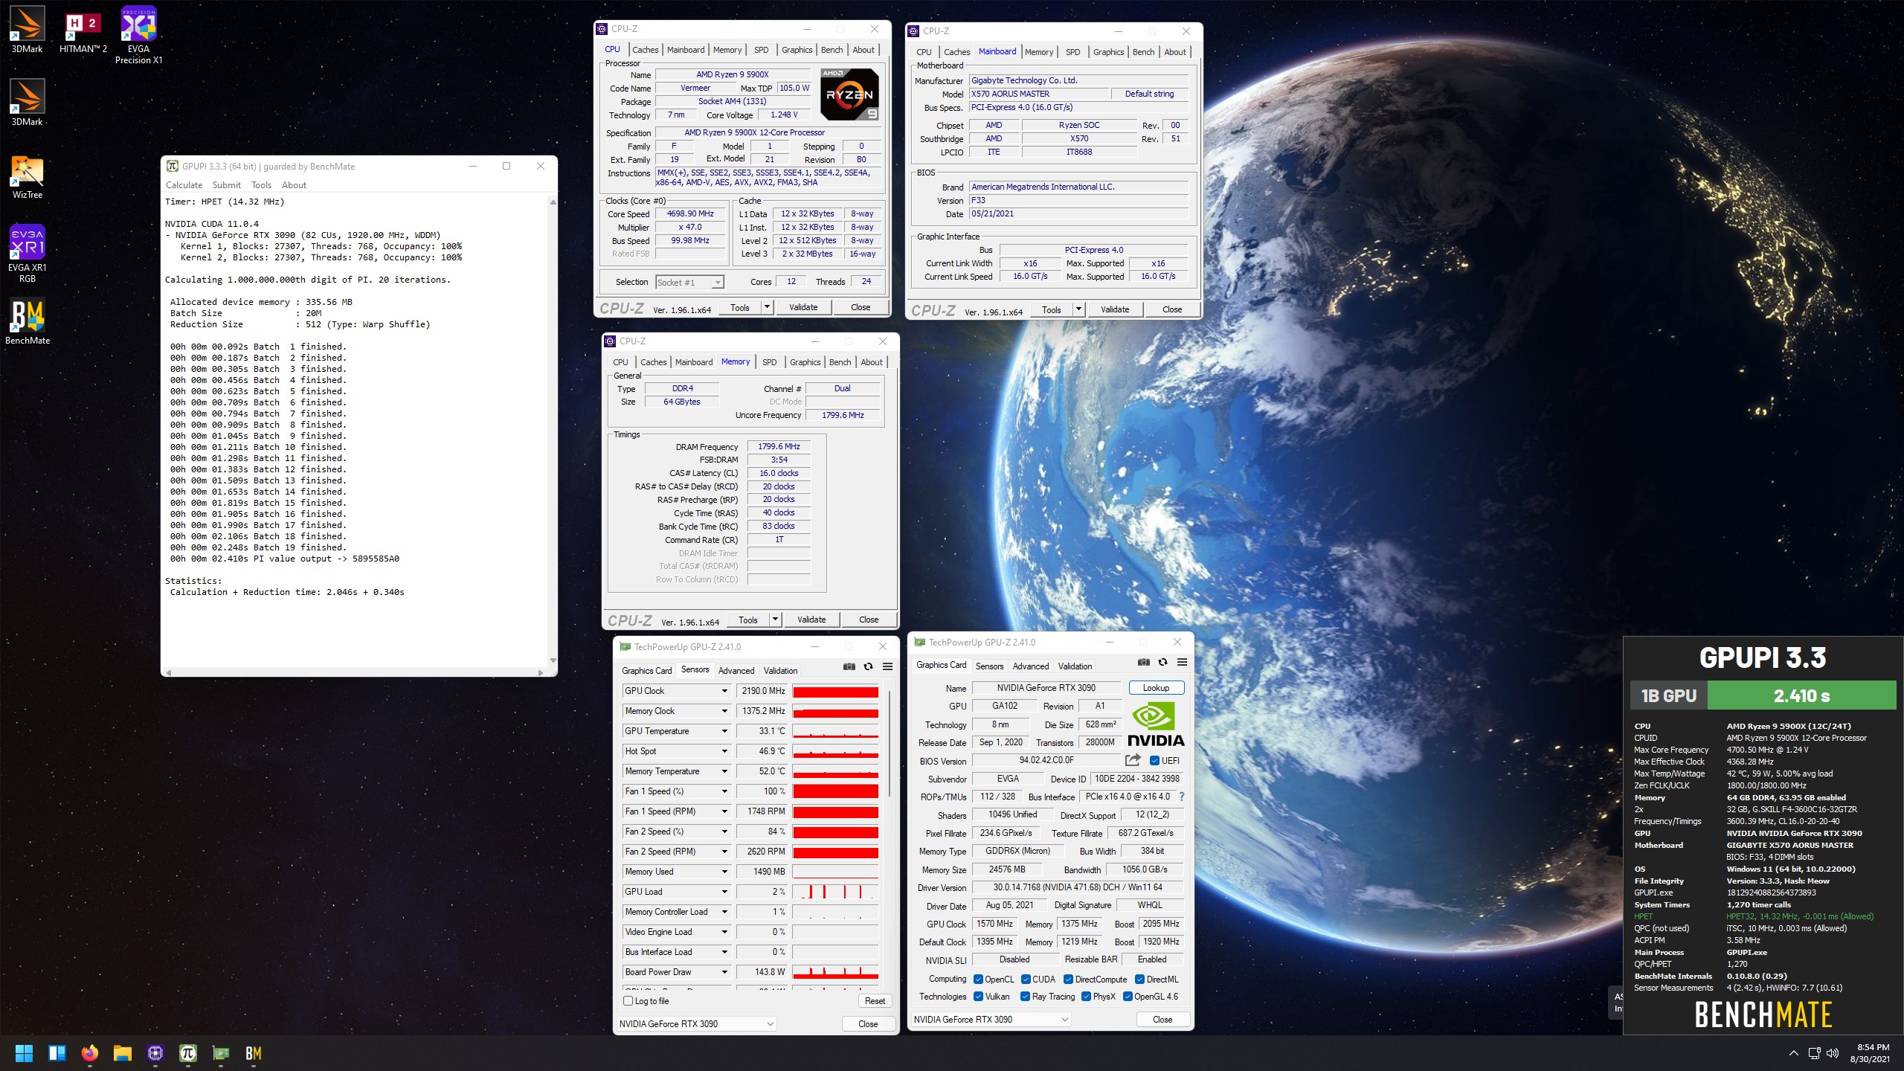
Task: Click the GPU Load sensor graph
Action: (836, 892)
